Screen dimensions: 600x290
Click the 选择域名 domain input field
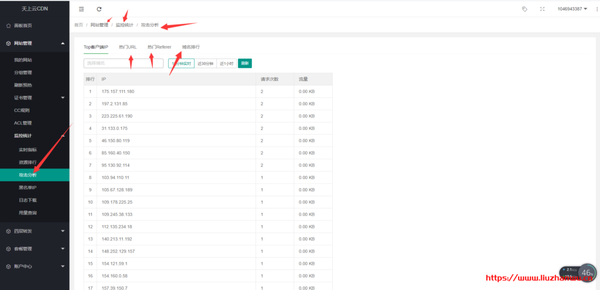(x=123, y=63)
